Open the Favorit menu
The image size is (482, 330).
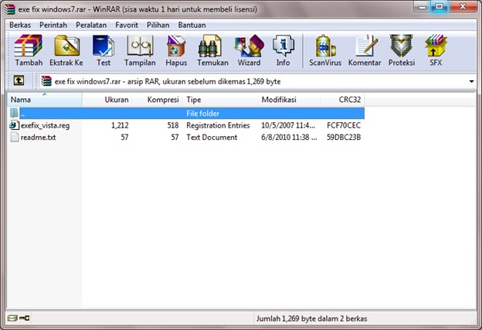click(127, 25)
